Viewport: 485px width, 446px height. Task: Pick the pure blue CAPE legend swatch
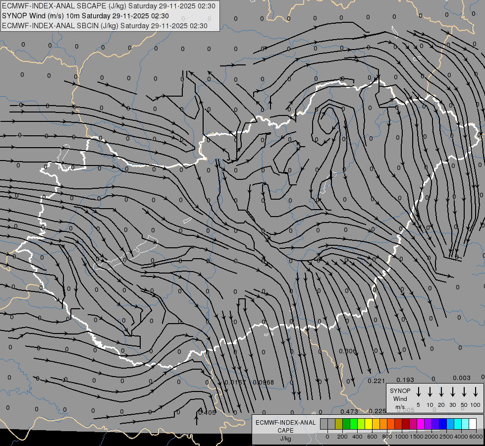(443, 424)
